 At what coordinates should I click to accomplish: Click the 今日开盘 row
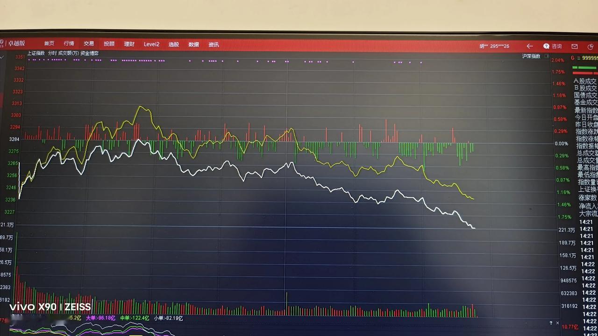pyautogui.click(x=586, y=118)
